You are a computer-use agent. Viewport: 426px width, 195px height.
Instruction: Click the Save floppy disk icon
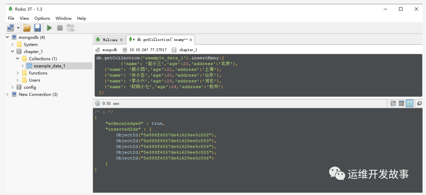(37, 28)
